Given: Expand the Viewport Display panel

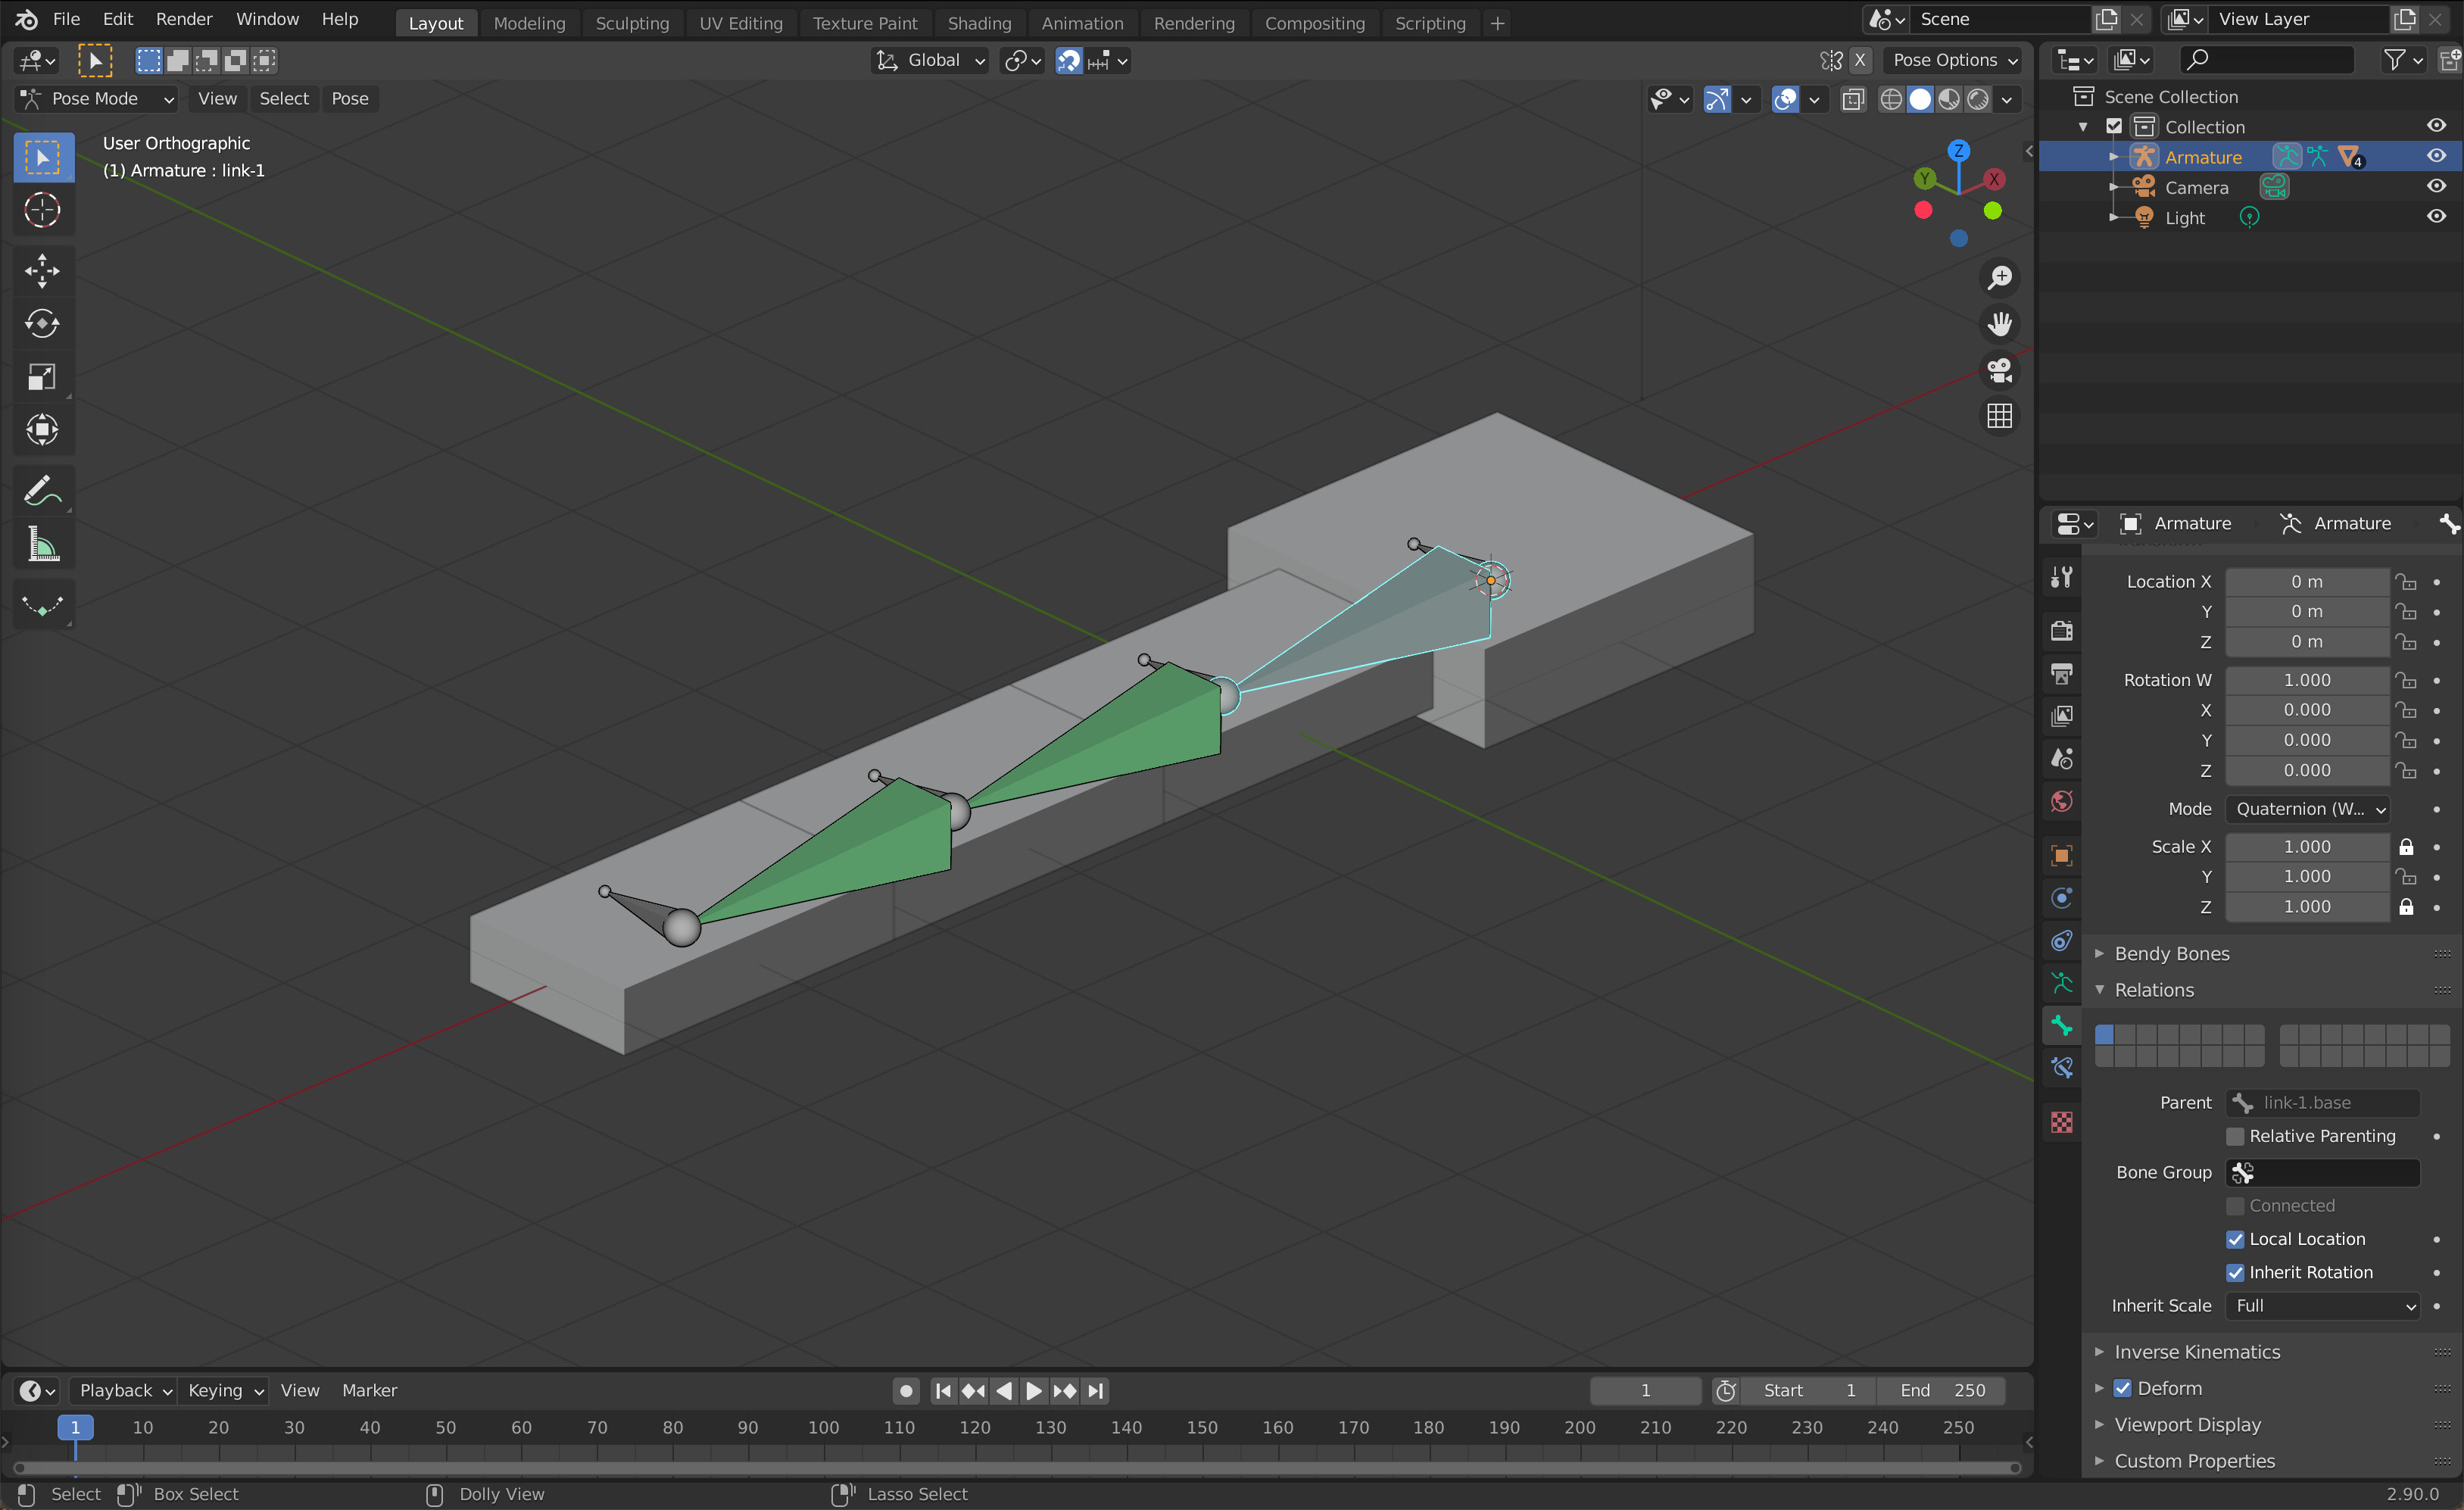Looking at the screenshot, I should (2187, 1424).
